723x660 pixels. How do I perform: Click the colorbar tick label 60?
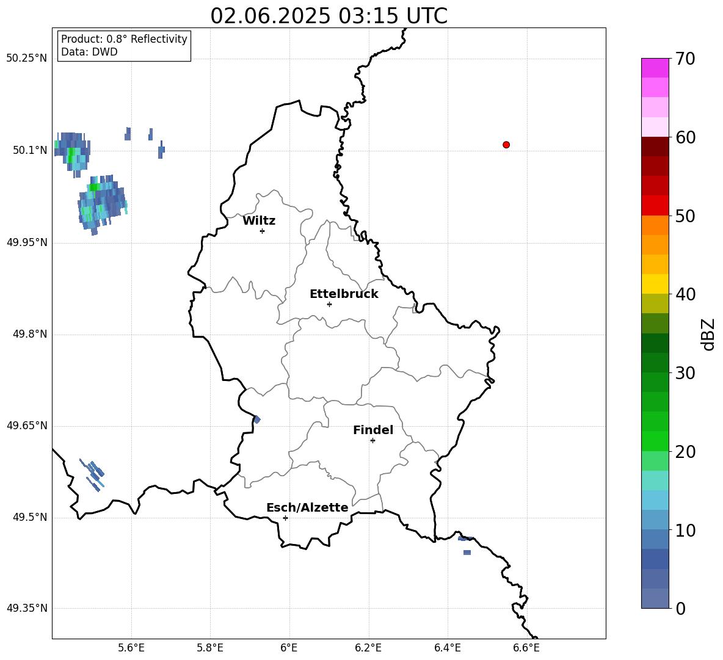685,137
